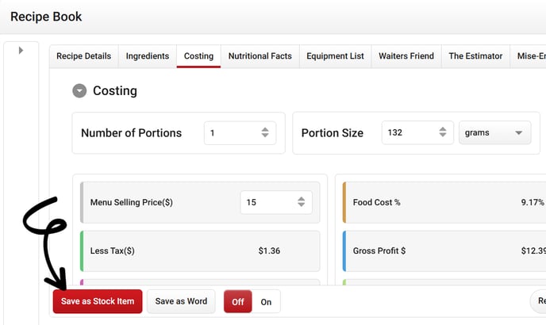546x325 pixels.
Task: Click the Menu Selling Price input
Action: point(276,202)
